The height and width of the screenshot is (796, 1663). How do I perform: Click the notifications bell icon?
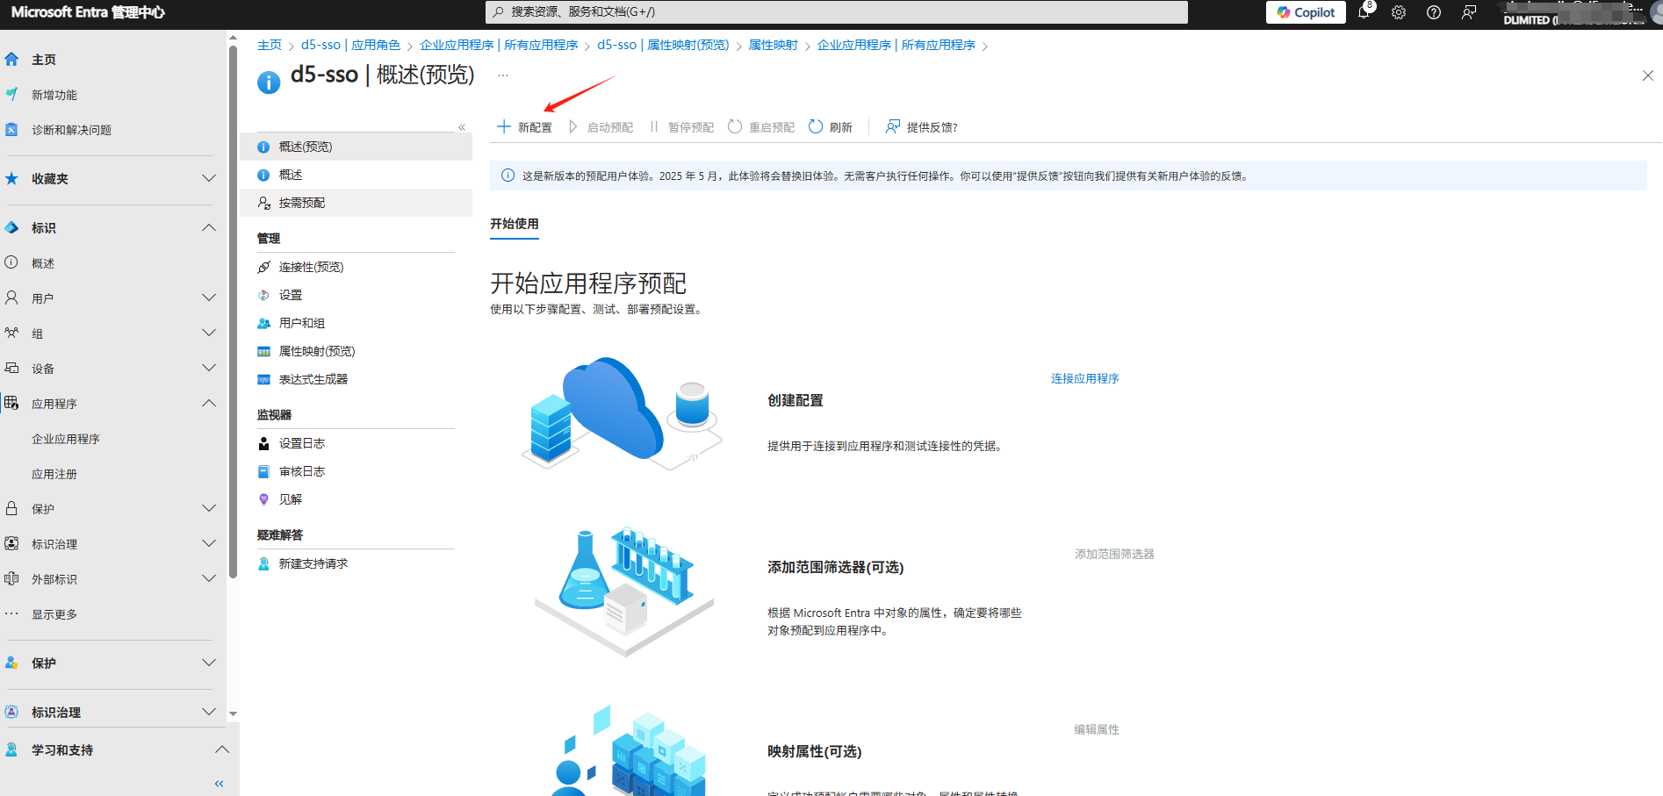[1364, 12]
